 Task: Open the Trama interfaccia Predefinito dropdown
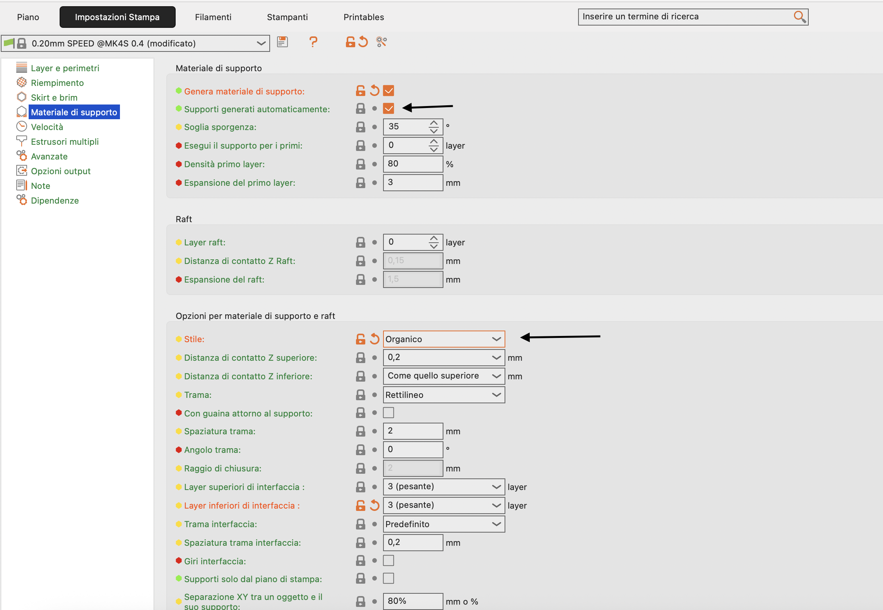(x=443, y=524)
